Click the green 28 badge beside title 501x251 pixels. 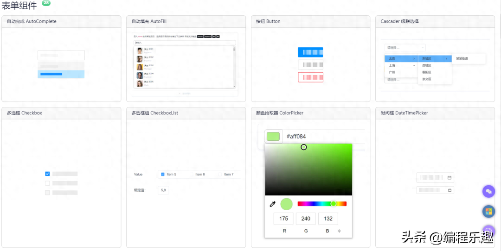click(x=46, y=3)
